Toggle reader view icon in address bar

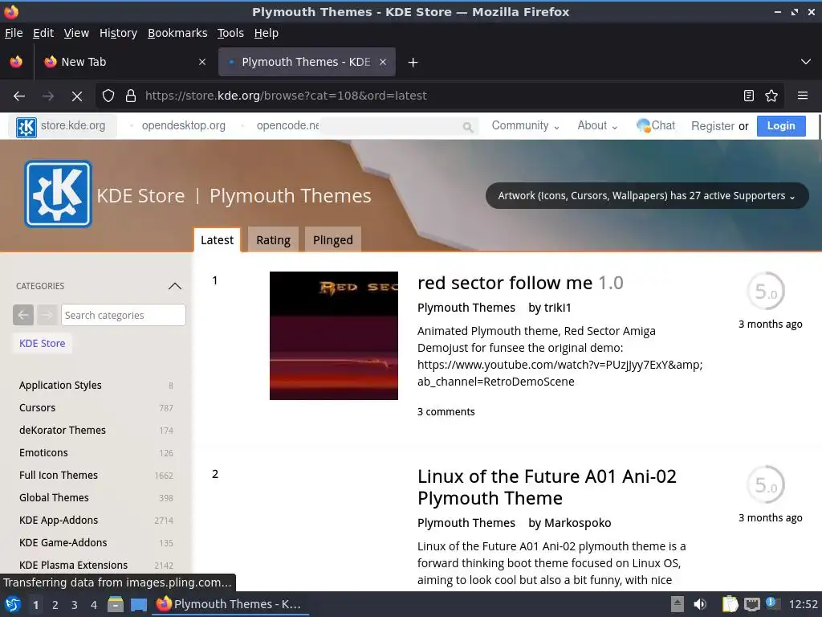(749, 96)
